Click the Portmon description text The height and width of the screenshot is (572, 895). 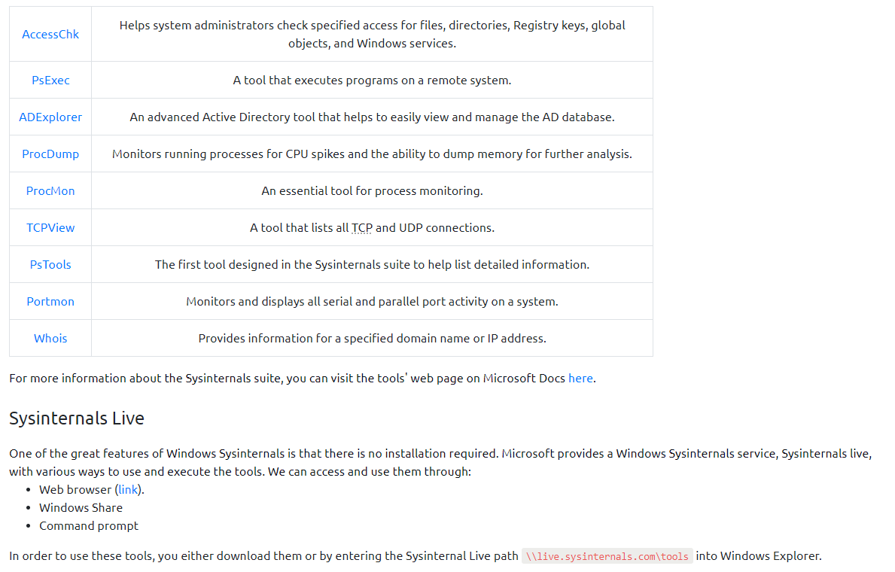click(372, 302)
